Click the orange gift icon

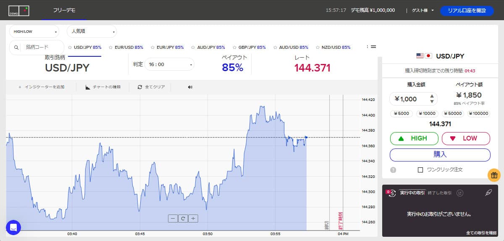[494, 175]
